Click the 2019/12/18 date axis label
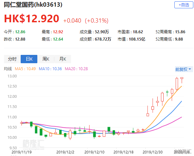Screen dimensions: 194x156 [x=124, y=152]
